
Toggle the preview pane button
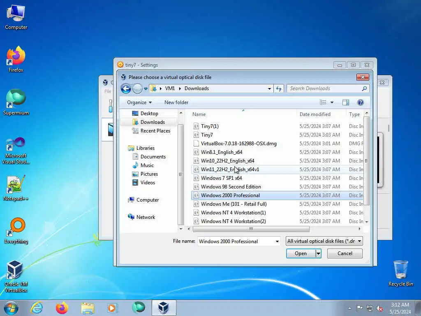(345, 102)
